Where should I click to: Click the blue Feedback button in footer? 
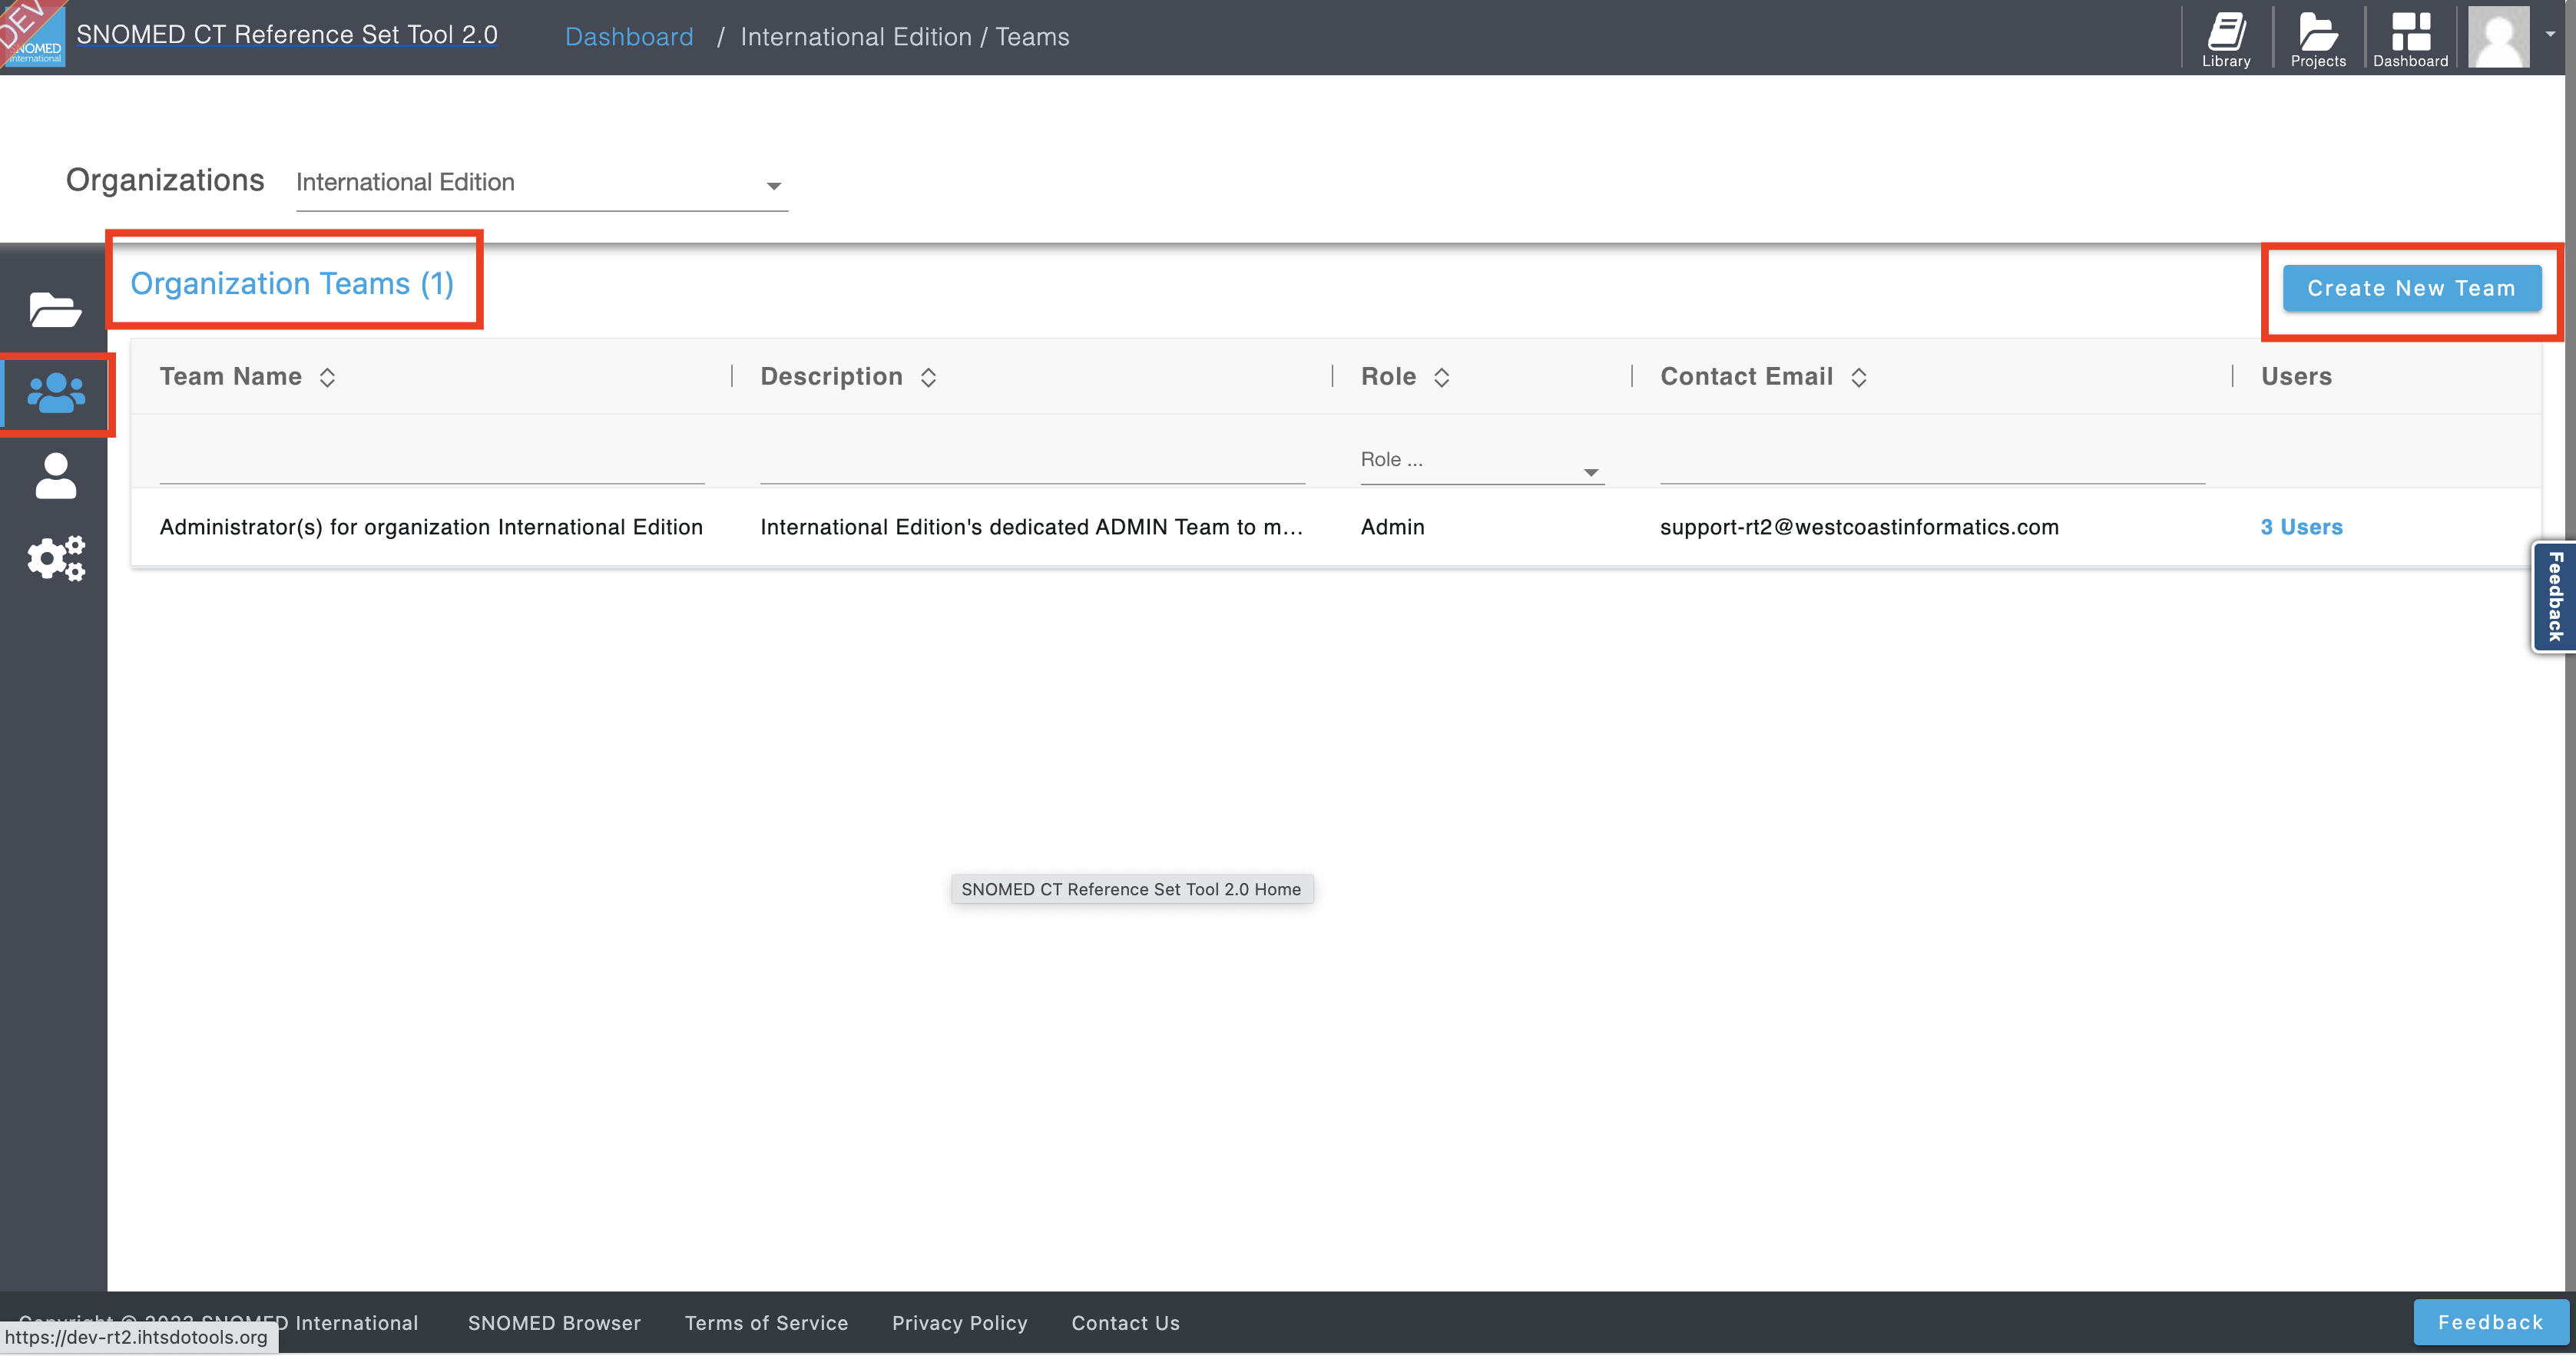[x=2490, y=1322]
